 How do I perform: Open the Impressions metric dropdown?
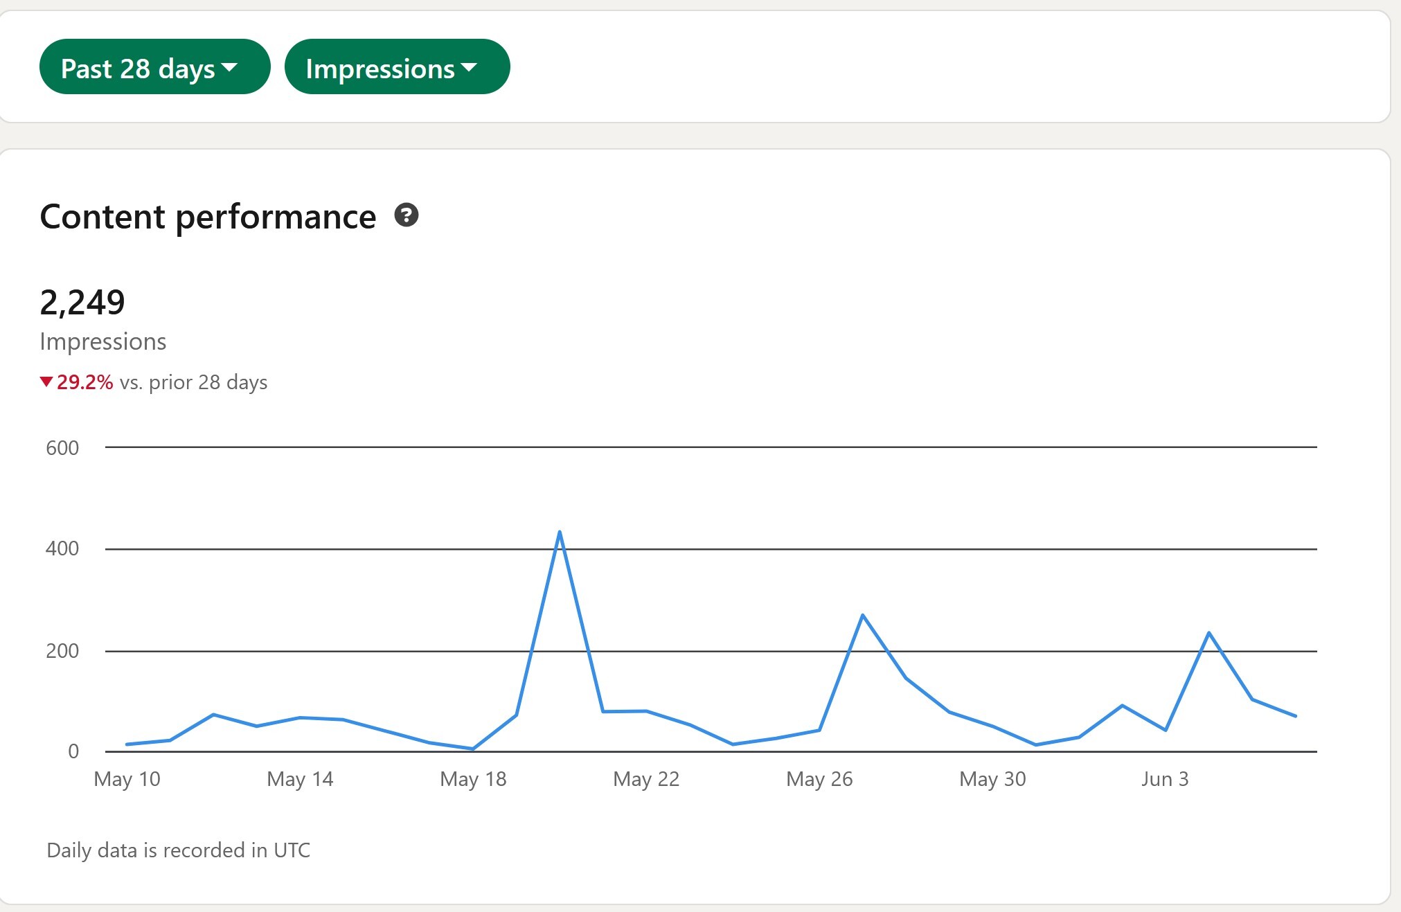click(397, 67)
